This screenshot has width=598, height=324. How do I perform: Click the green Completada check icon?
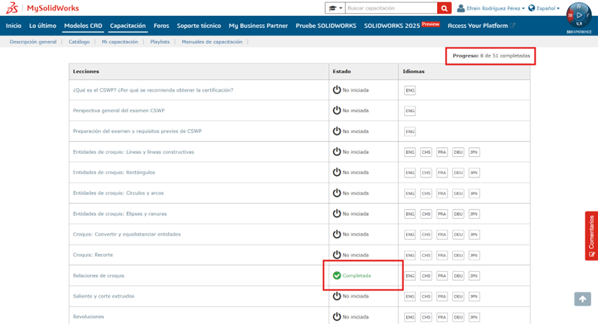coord(337,276)
